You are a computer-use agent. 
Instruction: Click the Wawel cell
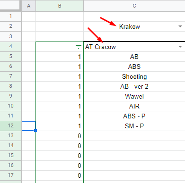pyautogui.click(x=134, y=96)
